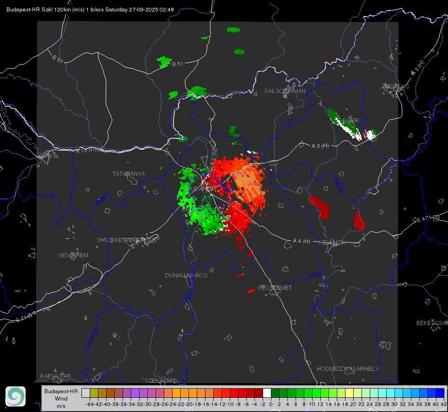448x412 pixels.
Task: Select the MISKOLC city label
Action: pos(397,86)
